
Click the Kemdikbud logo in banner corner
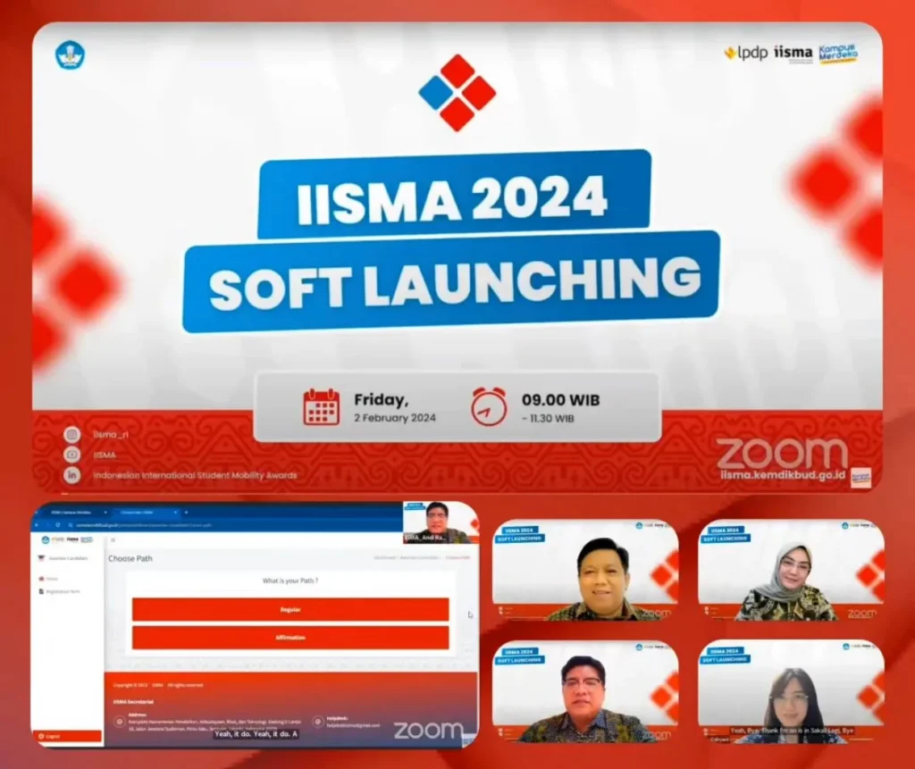[70, 55]
